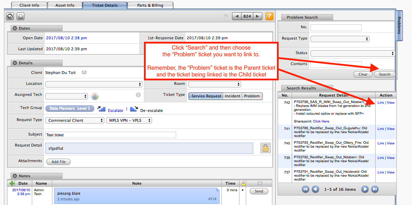This screenshot has height=205, width=412.
Task: Click the Escalate stairs icon
Action: coord(101,109)
